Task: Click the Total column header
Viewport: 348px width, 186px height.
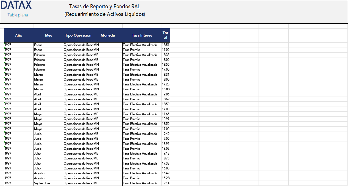Action: click(165, 35)
